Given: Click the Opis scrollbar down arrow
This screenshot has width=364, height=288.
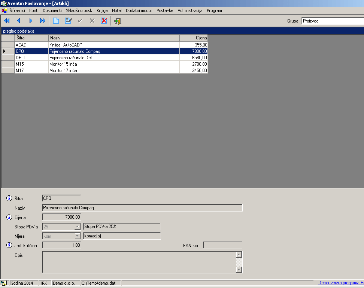Looking at the screenshot, I should click(239, 270).
